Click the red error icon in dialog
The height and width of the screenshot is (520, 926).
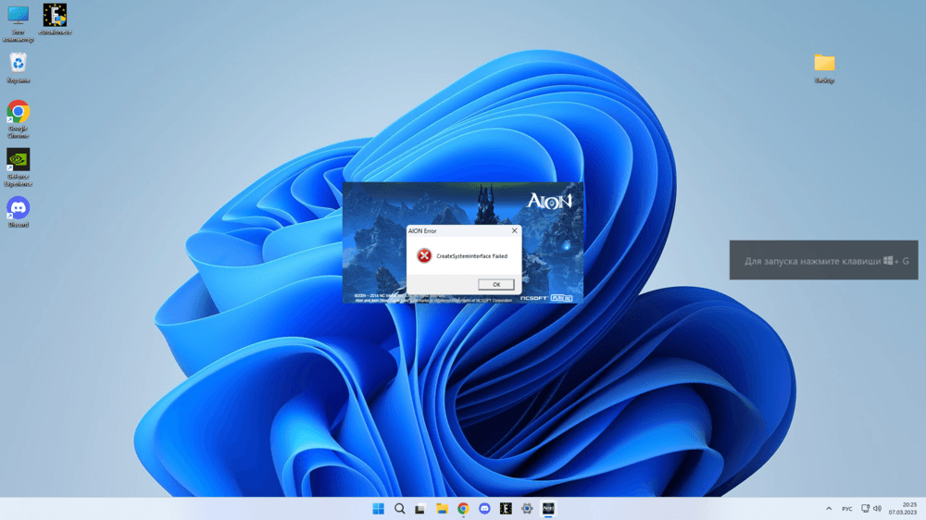(x=424, y=255)
